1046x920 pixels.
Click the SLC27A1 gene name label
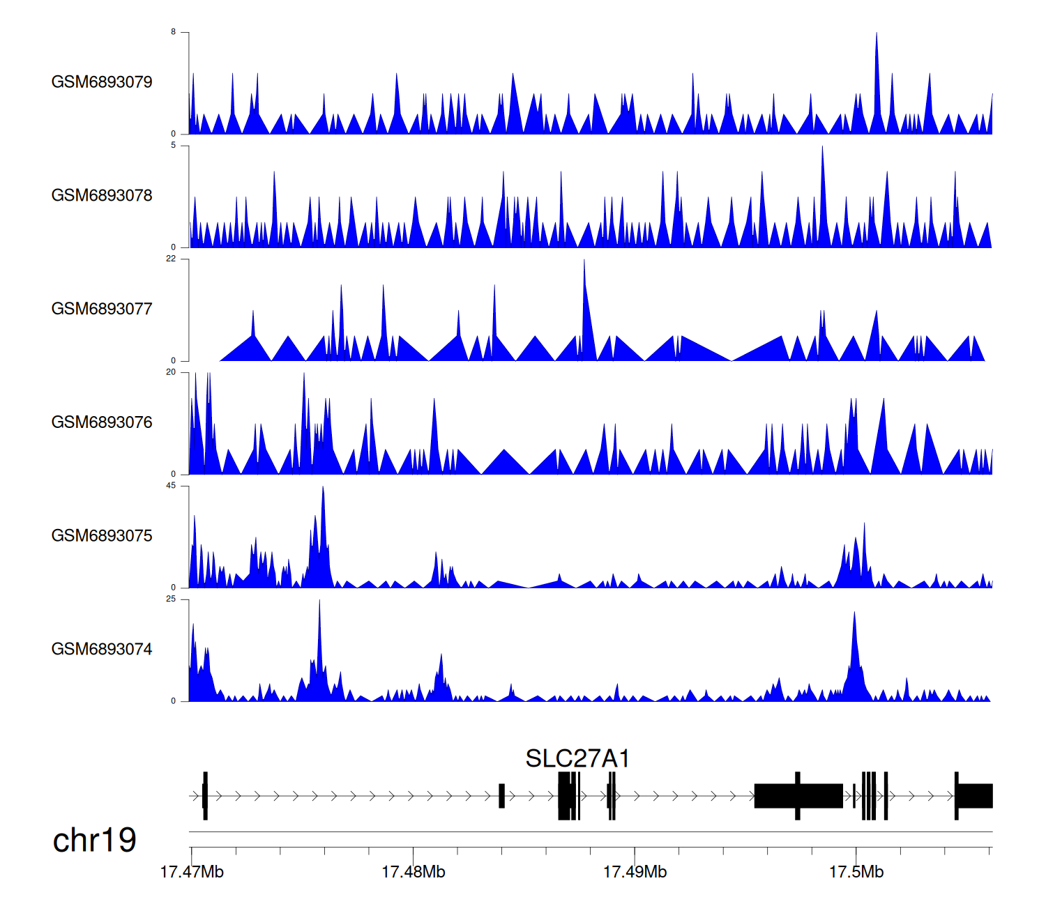[577, 758]
